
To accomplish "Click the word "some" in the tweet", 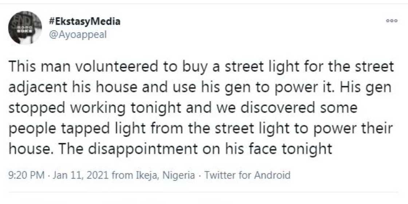I will point(338,108).
